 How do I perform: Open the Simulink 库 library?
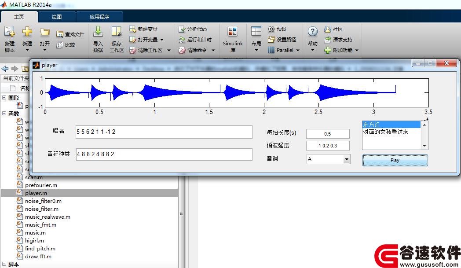(233, 39)
